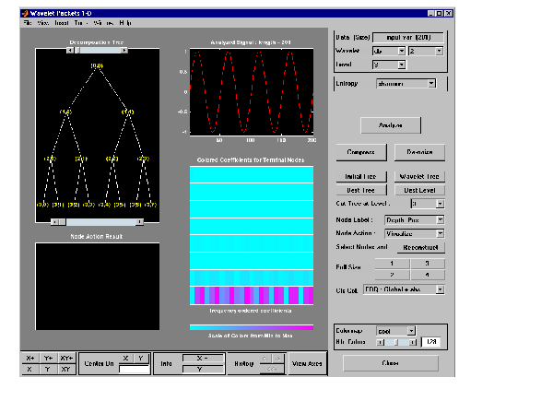The height and width of the screenshot is (401, 553).
Task: Open the File menu
Action: click(x=28, y=22)
